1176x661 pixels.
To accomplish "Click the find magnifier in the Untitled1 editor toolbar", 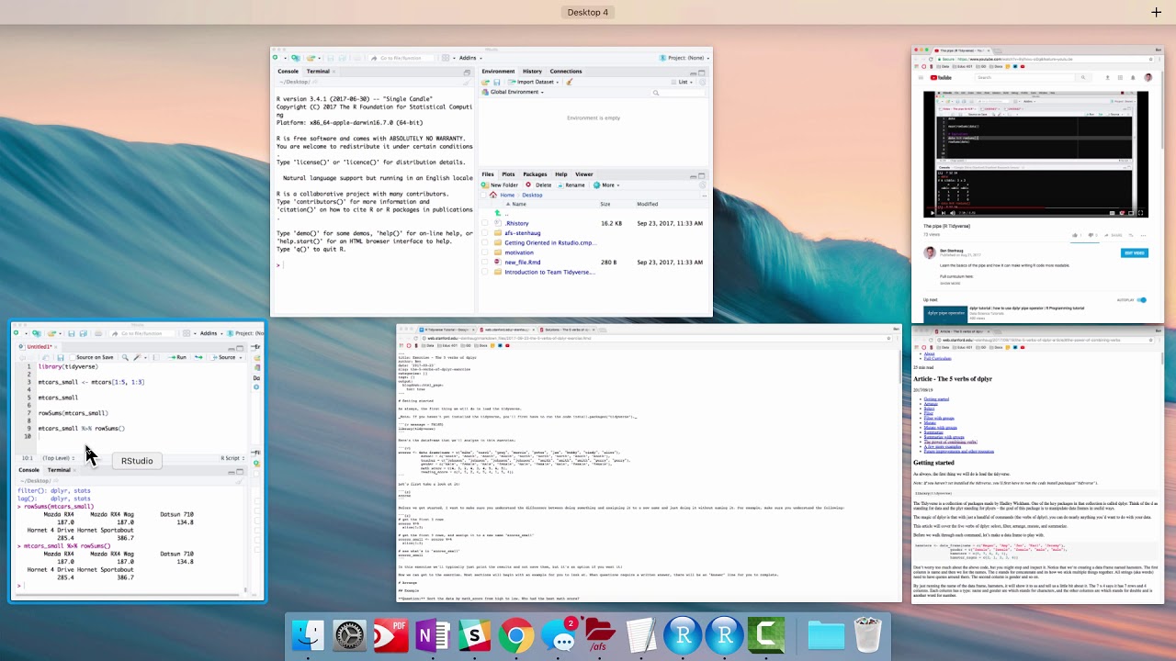I will [x=124, y=357].
